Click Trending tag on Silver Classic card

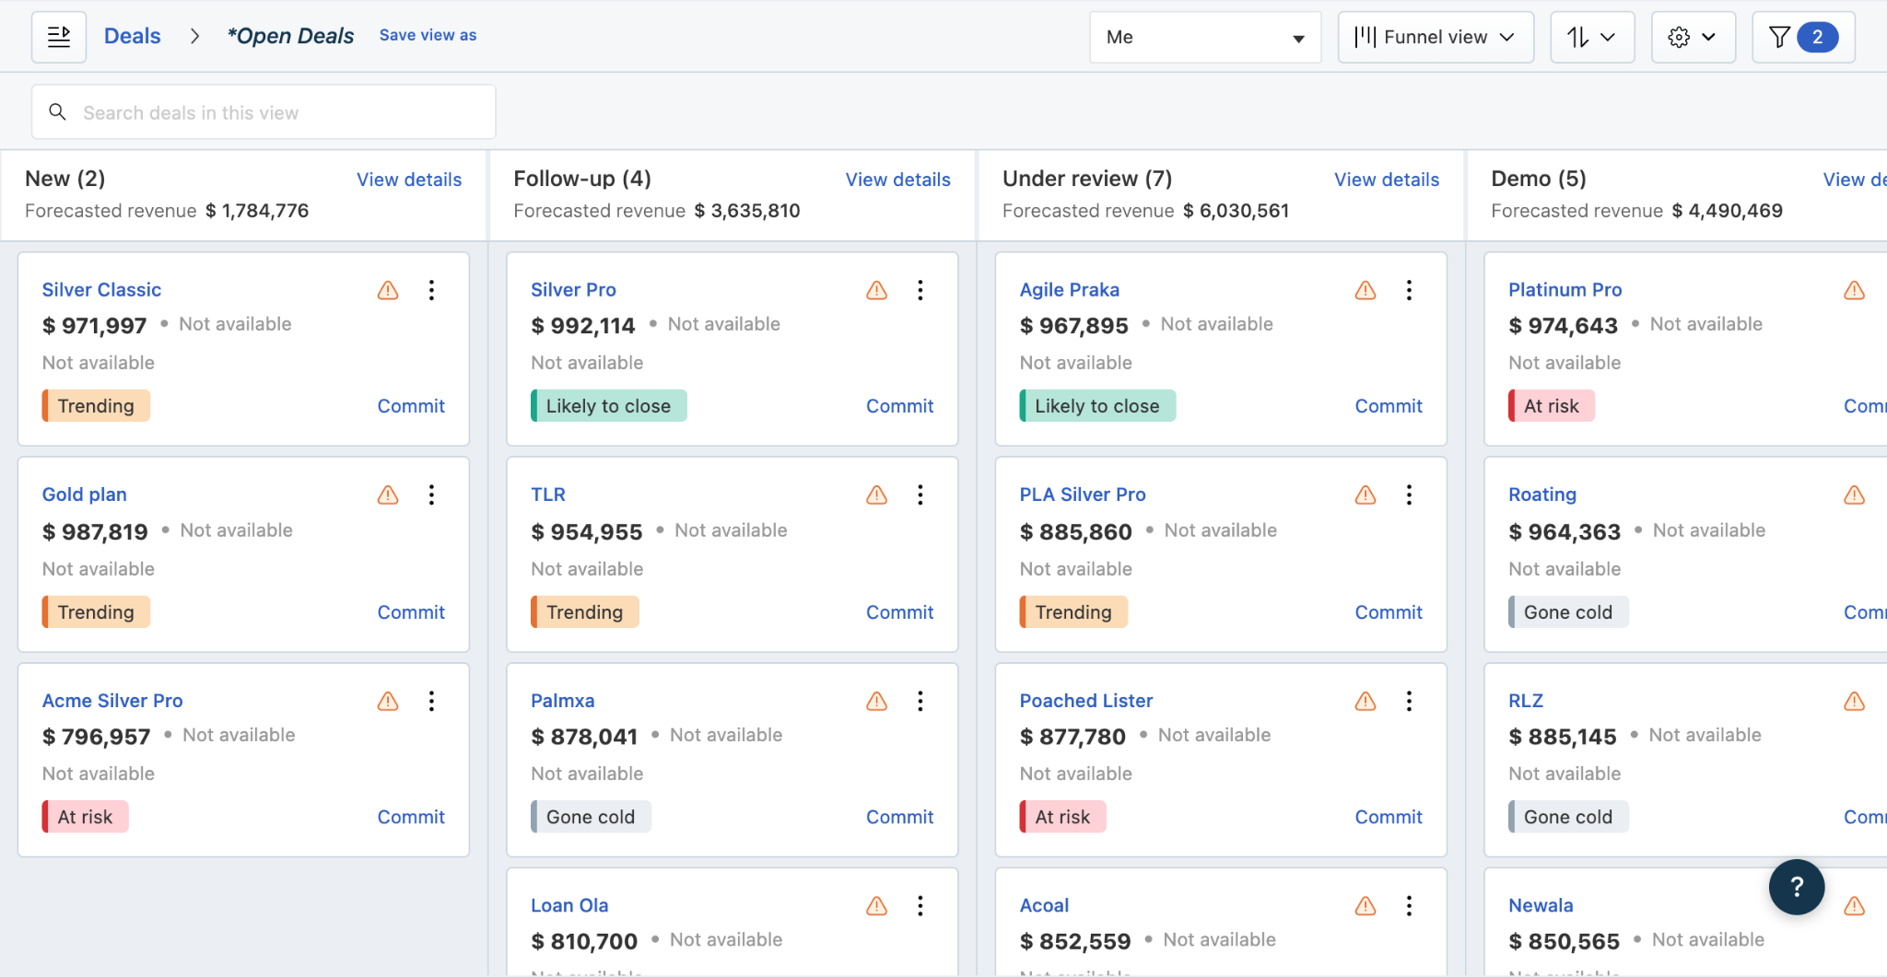pos(96,406)
